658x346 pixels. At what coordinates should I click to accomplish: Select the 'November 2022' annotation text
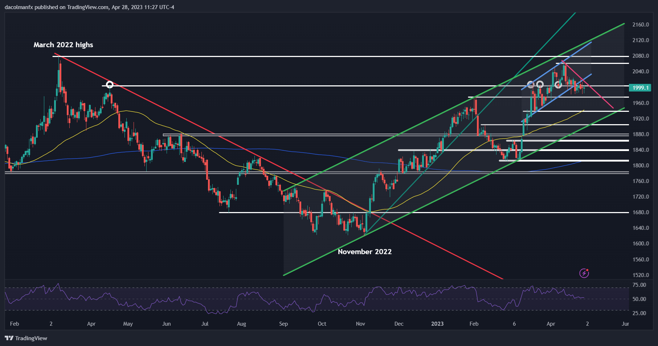(365, 252)
